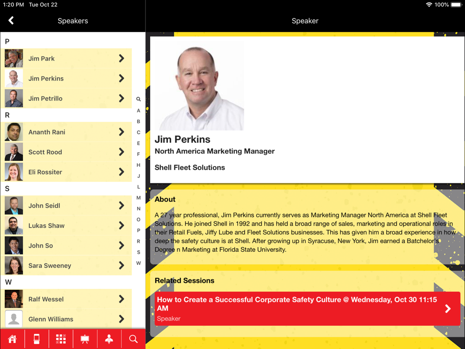Jump to letter N in index
This screenshot has height=349, width=465.
(x=139, y=208)
